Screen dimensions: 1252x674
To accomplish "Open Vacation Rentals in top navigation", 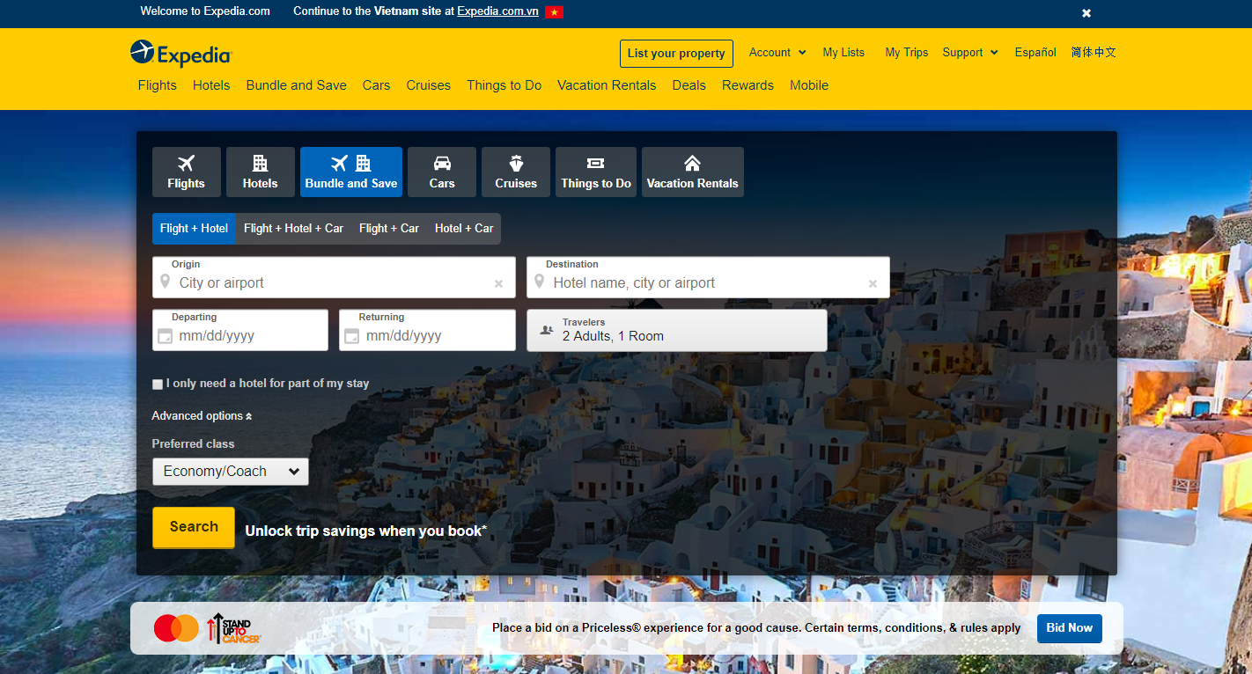I will click(607, 85).
